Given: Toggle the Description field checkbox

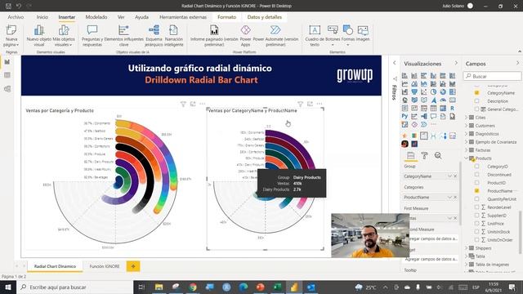Looking at the screenshot, I should pyautogui.click(x=476, y=101).
